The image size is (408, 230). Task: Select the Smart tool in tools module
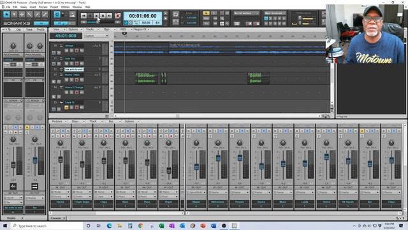6,15
